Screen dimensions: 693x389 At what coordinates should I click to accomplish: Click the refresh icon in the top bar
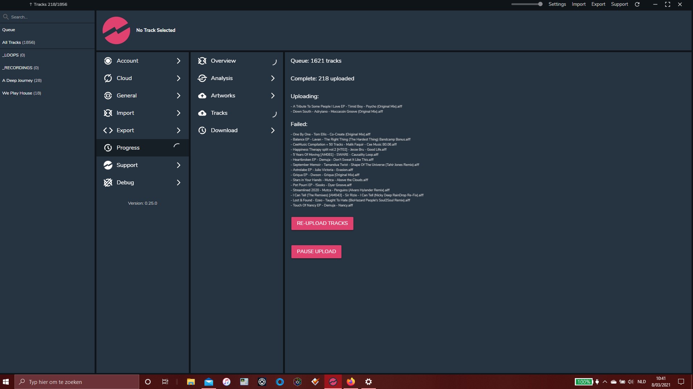pos(637,4)
